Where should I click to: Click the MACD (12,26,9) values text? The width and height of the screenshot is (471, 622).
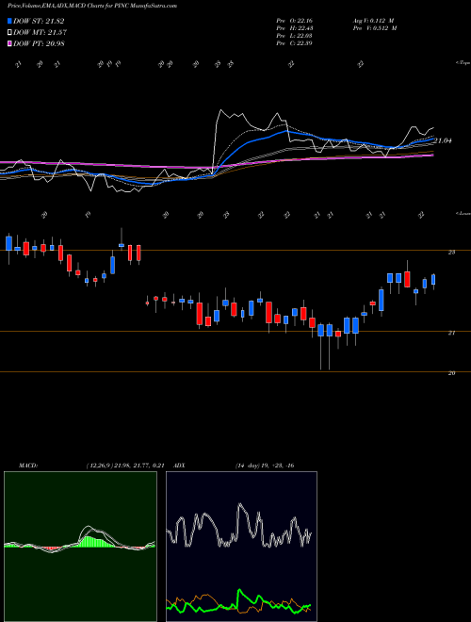point(125,466)
